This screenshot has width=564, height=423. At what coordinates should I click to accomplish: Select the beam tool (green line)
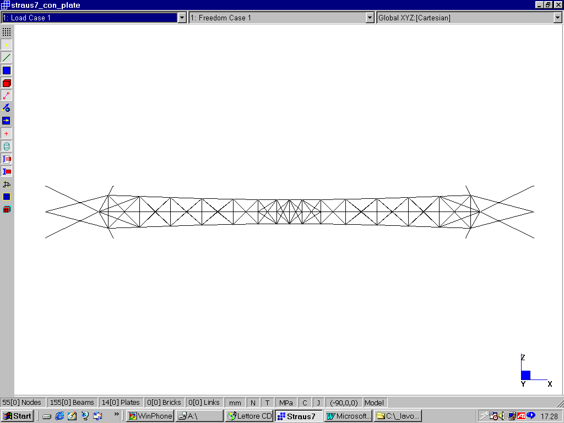pos(7,57)
